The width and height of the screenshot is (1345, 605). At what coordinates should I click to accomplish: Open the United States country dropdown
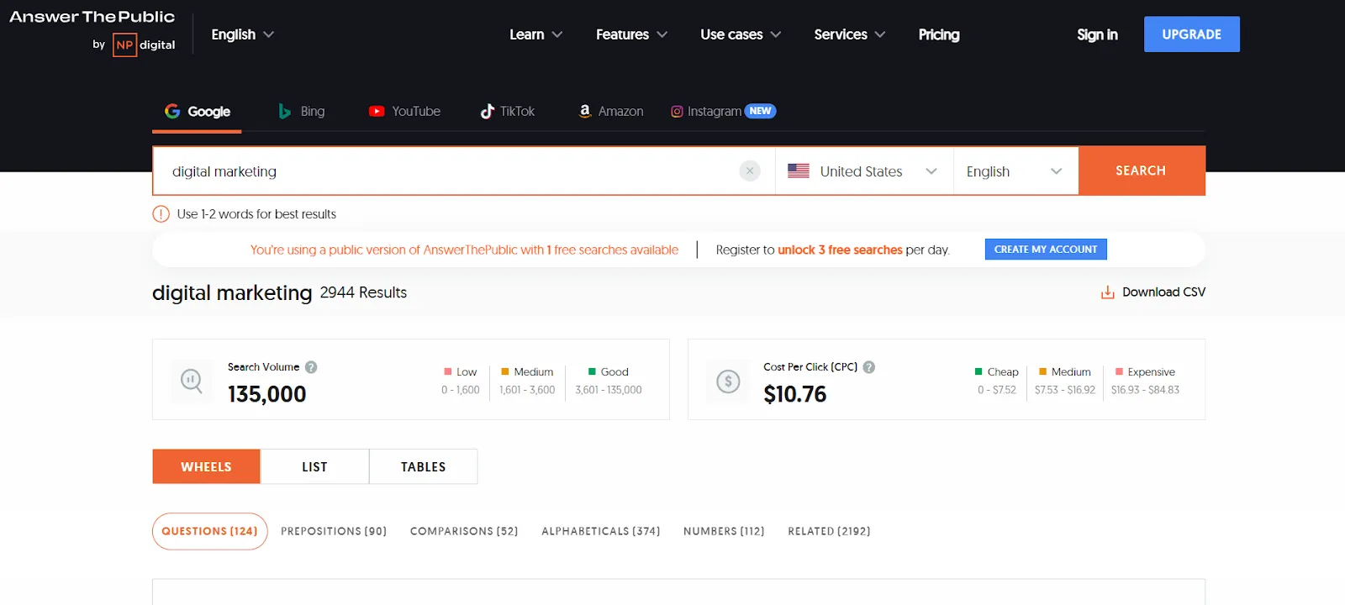[x=864, y=171]
